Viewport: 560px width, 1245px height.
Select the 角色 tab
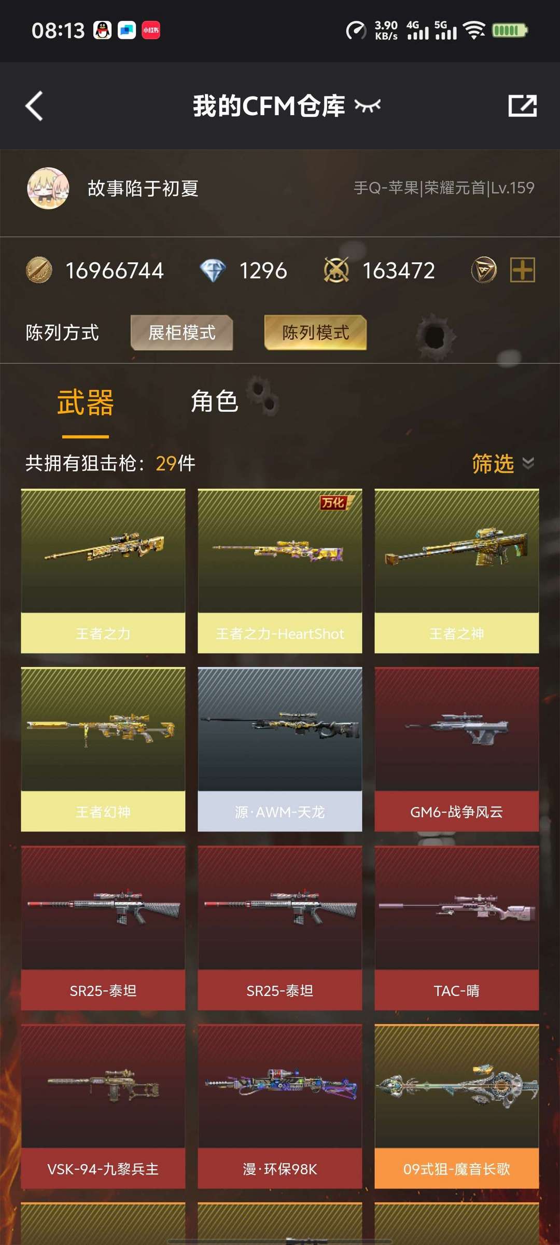(x=214, y=402)
